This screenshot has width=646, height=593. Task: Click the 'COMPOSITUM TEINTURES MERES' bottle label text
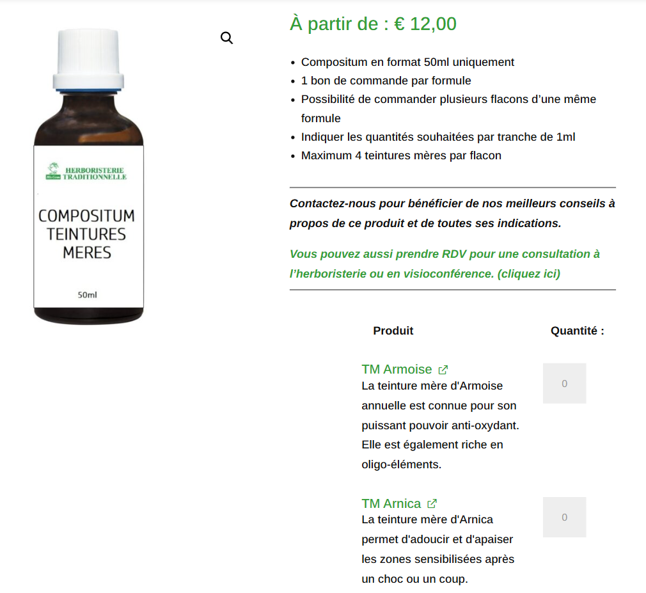pyautogui.click(x=86, y=234)
